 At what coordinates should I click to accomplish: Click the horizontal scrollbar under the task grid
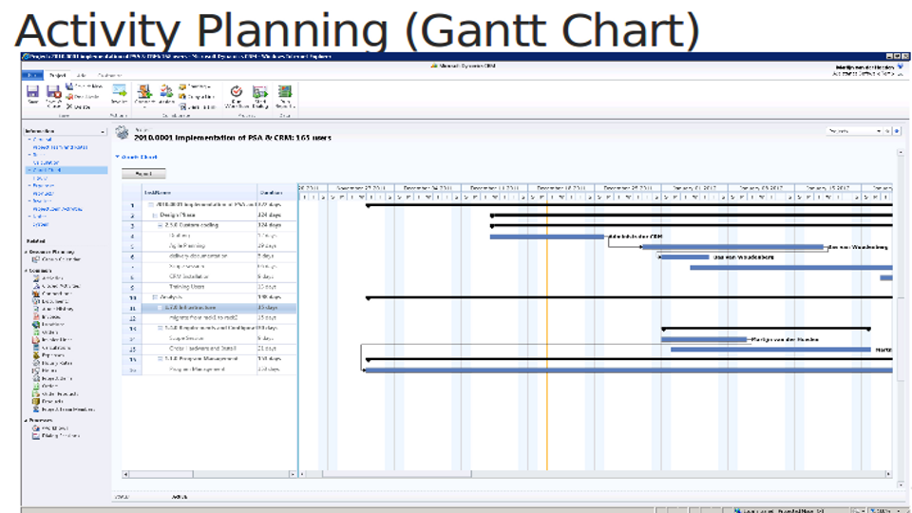pyautogui.click(x=208, y=473)
